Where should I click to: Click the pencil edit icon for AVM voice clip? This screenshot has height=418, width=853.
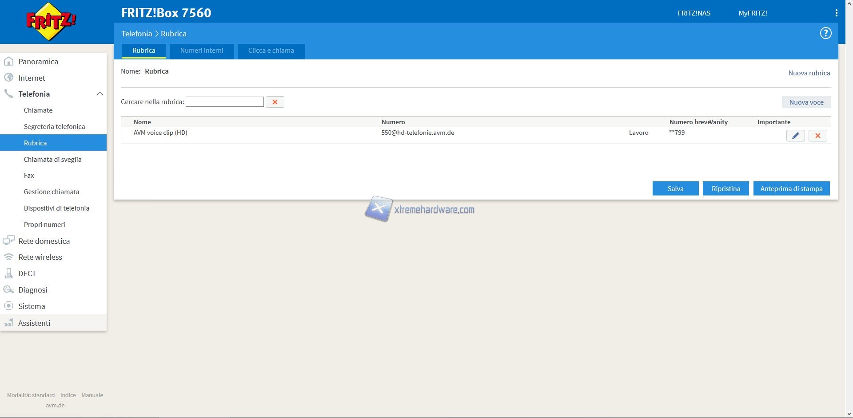(795, 136)
